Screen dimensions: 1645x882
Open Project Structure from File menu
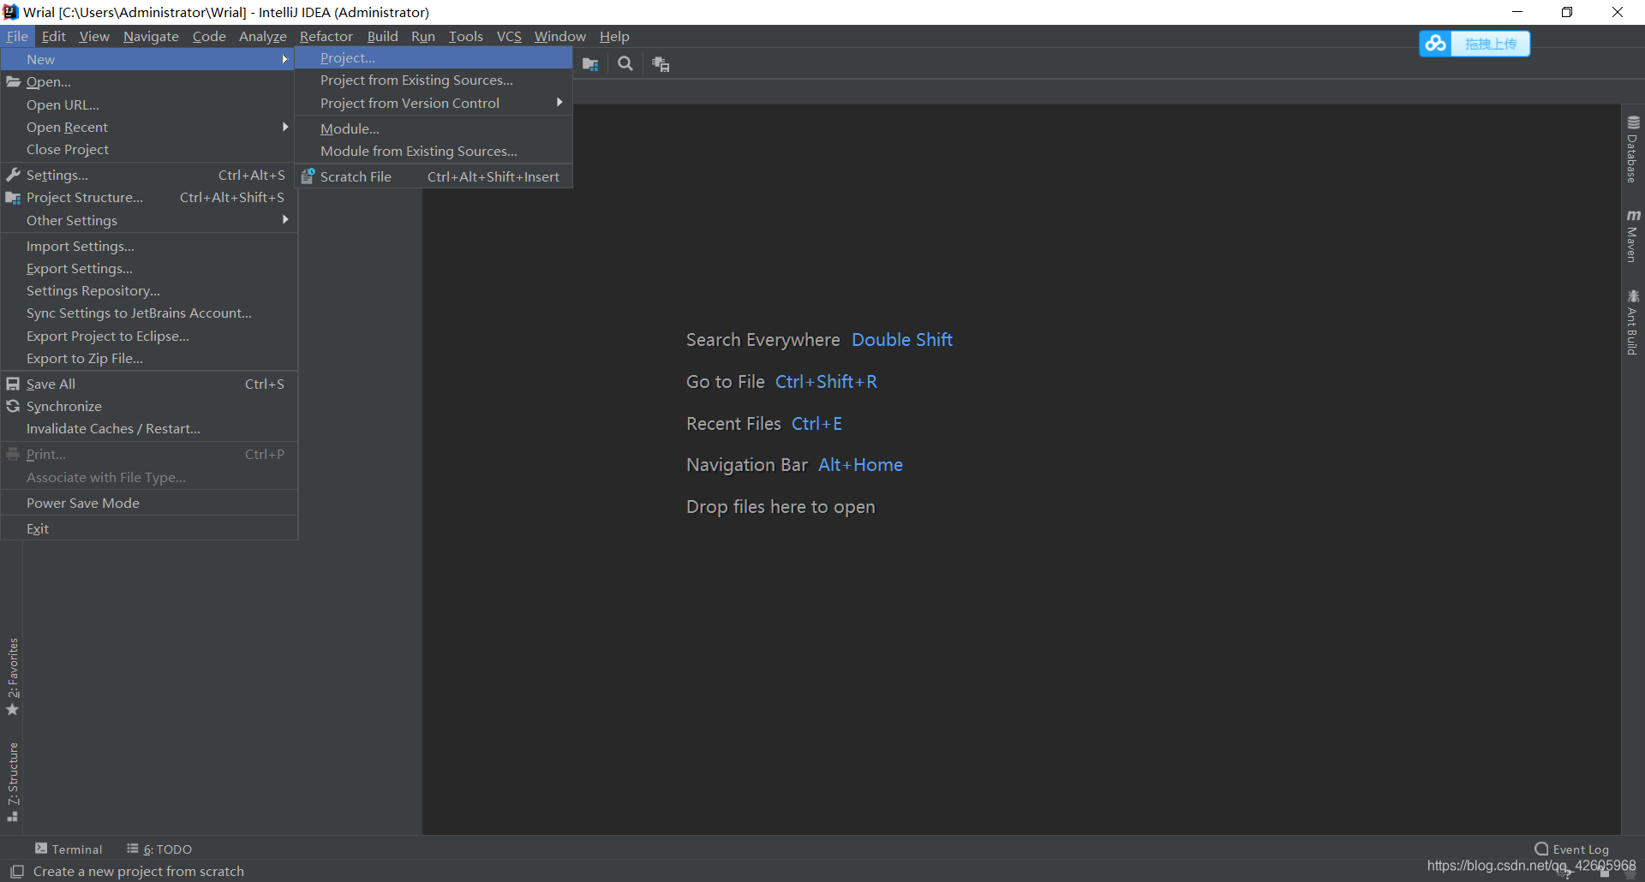(149, 197)
